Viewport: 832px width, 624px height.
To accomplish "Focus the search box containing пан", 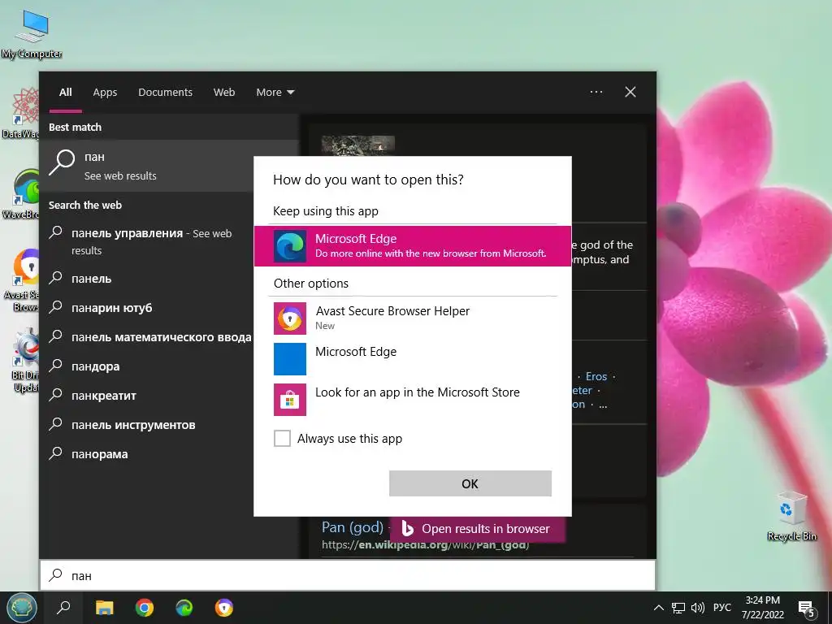I will pyautogui.click(x=348, y=576).
